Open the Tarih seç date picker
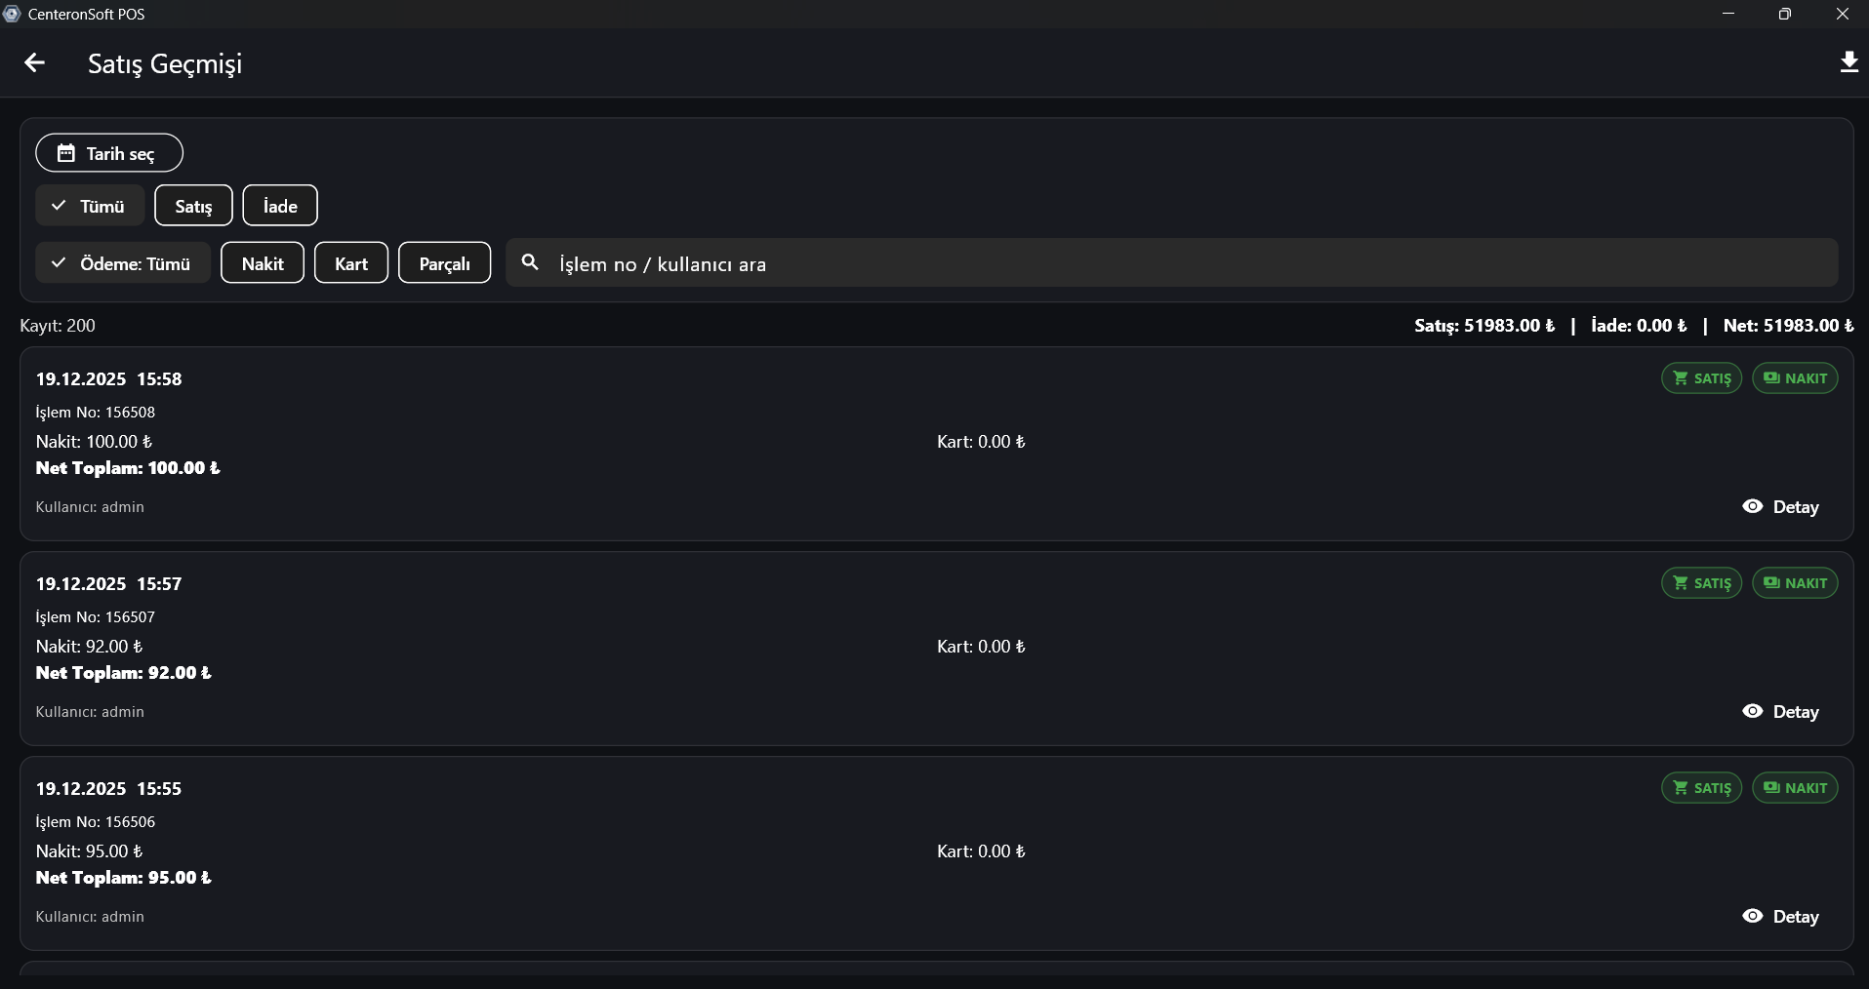1869x989 pixels. click(109, 153)
